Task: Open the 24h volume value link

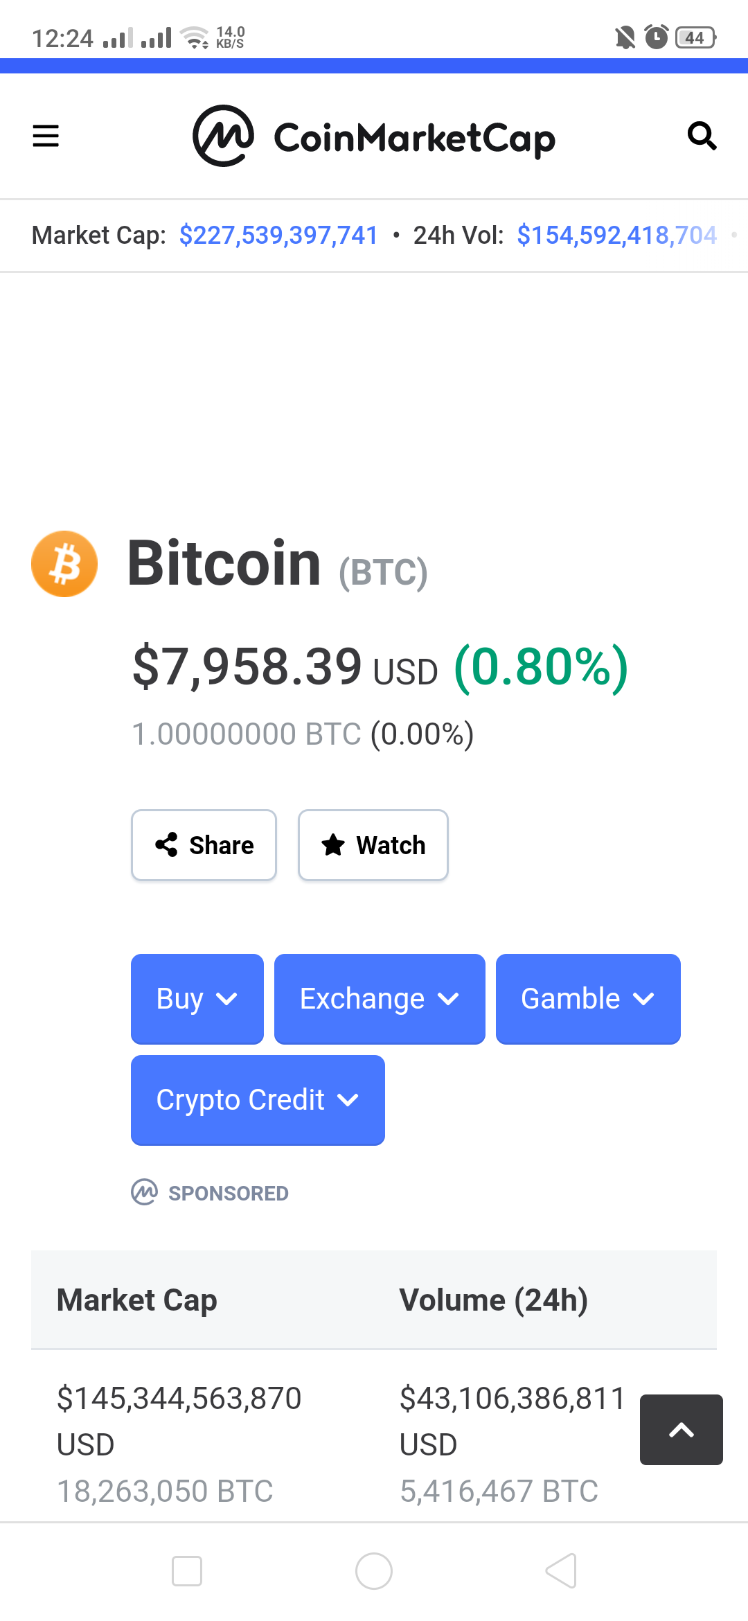Action: (x=616, y=236)
